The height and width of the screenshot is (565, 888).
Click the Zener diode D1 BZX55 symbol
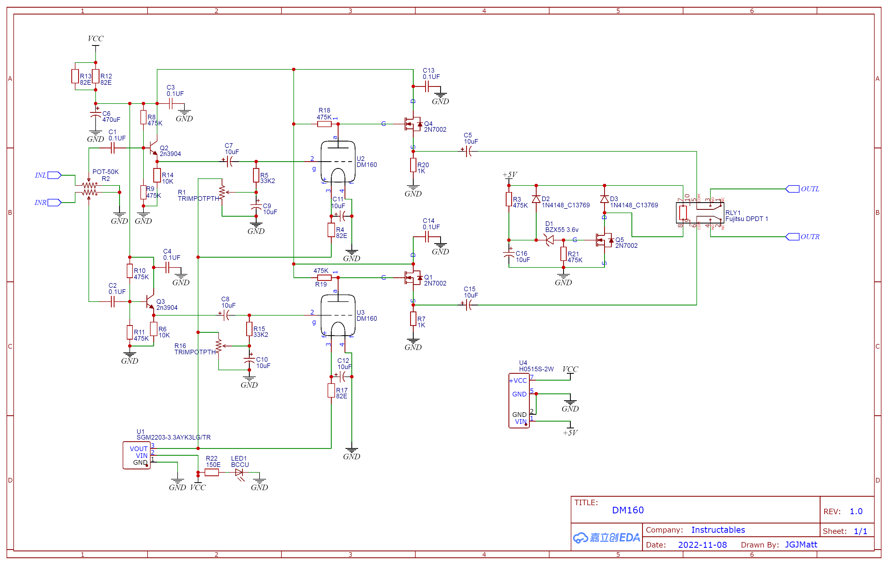click(549, 240)
